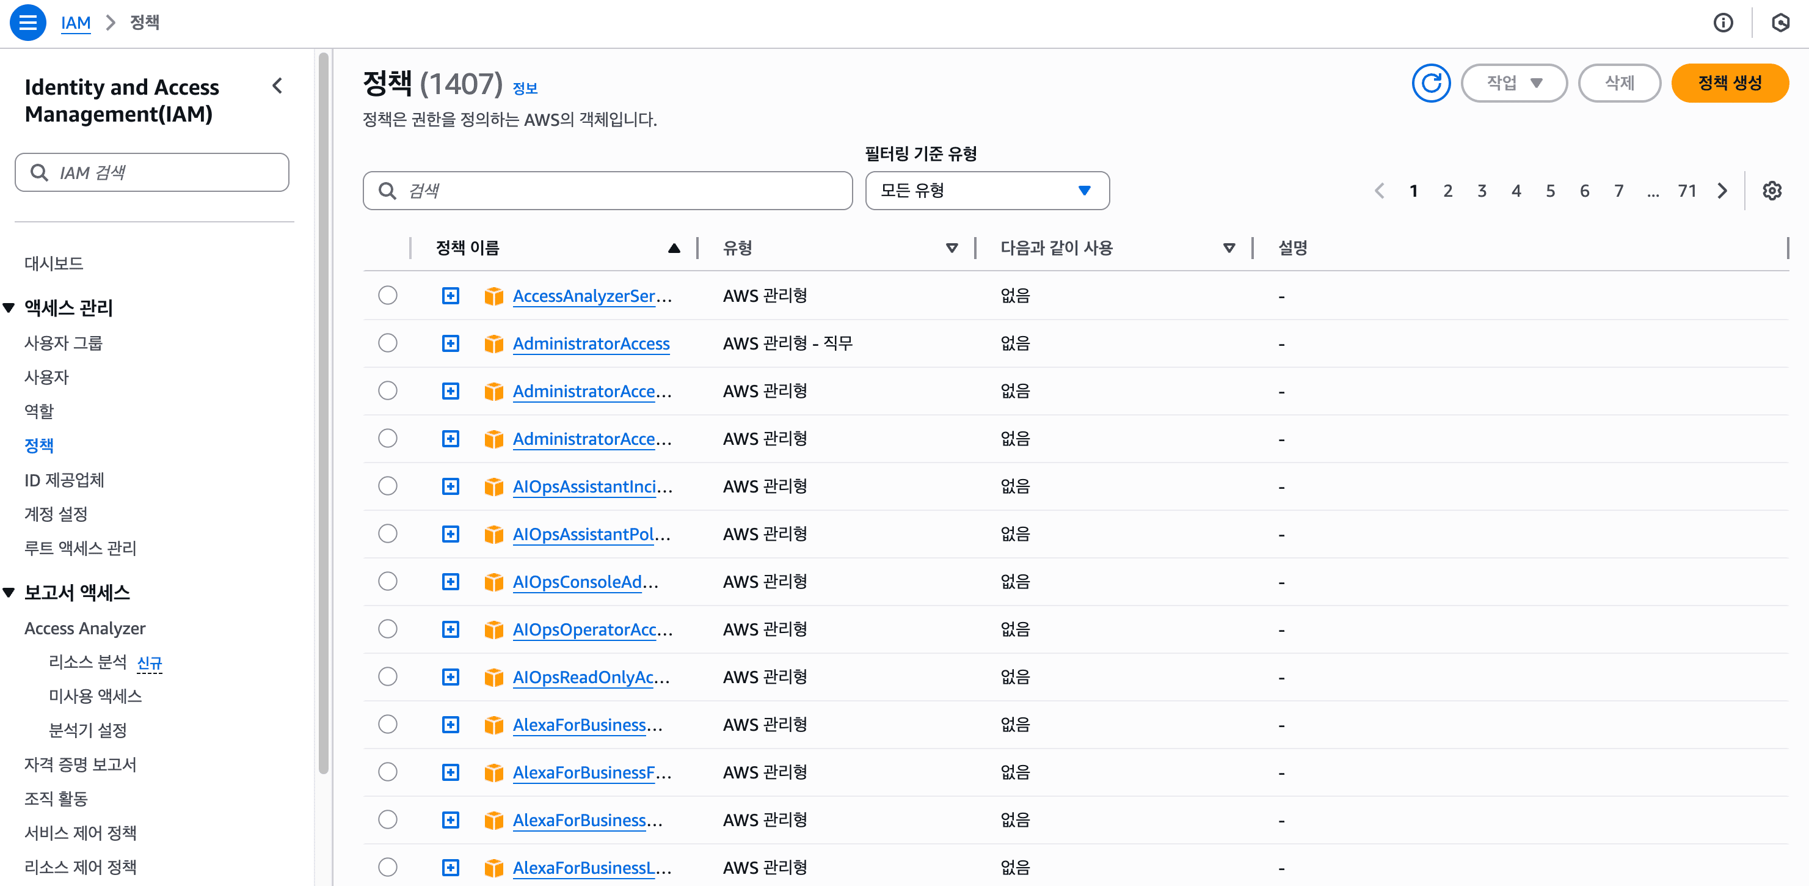Collapse the 액세스 관리 navigation section
The height and width of the screenshot is (886, 1809).
(x=9, y=308)
